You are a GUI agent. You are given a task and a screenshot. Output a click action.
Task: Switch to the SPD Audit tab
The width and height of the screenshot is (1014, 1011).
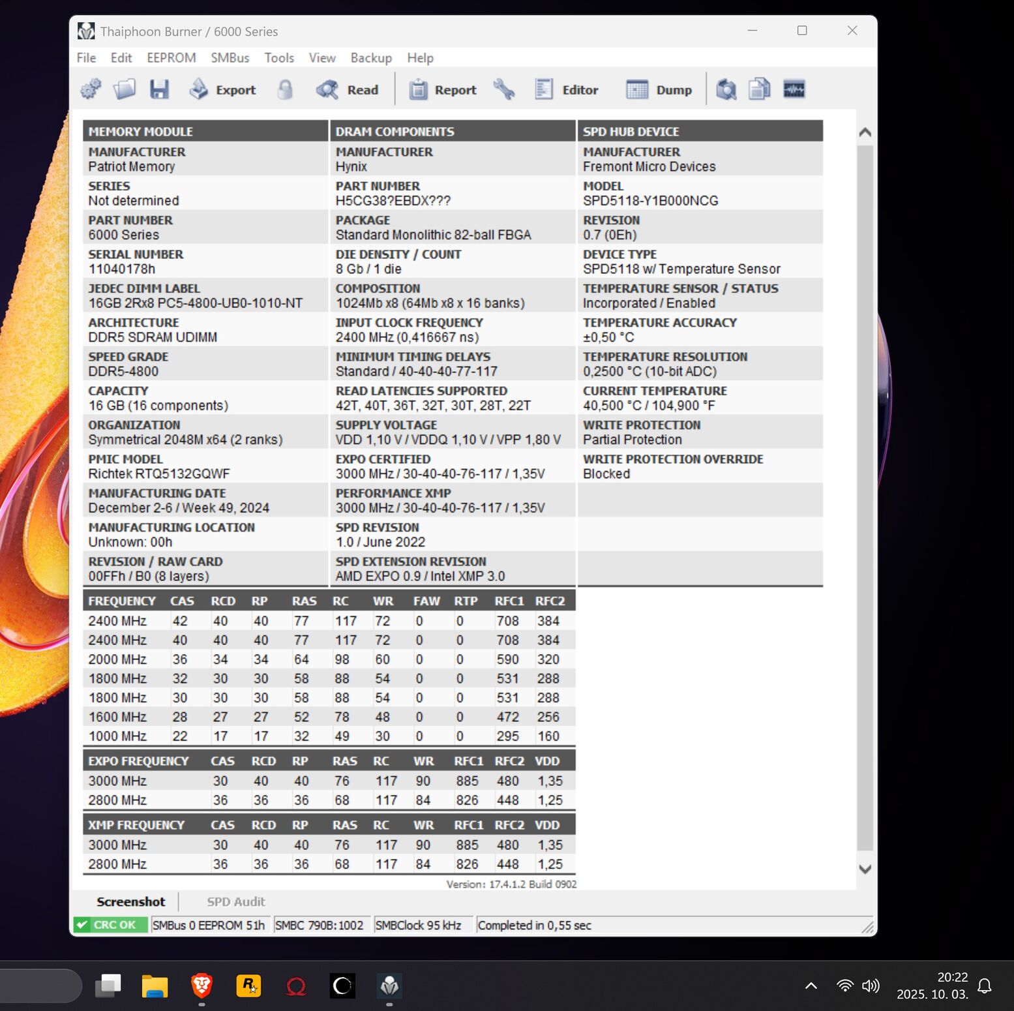point(236,901)
